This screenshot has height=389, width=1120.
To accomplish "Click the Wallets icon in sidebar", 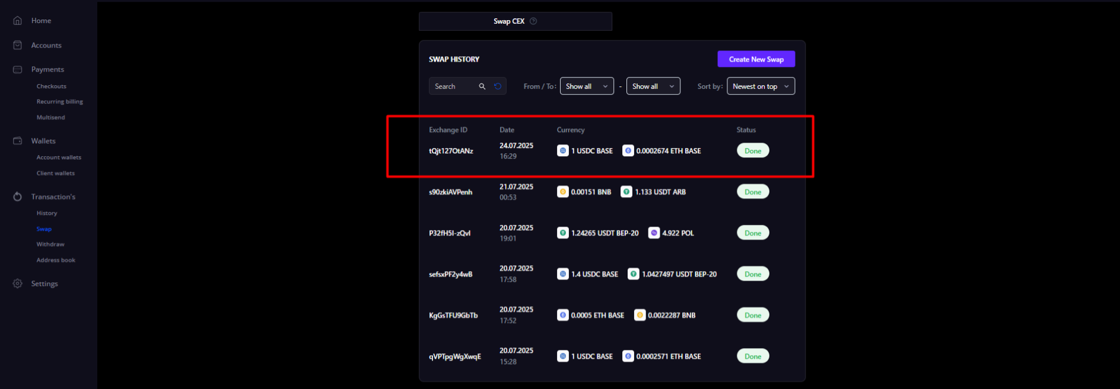I will pyautogui.click(x=18, y=141).
